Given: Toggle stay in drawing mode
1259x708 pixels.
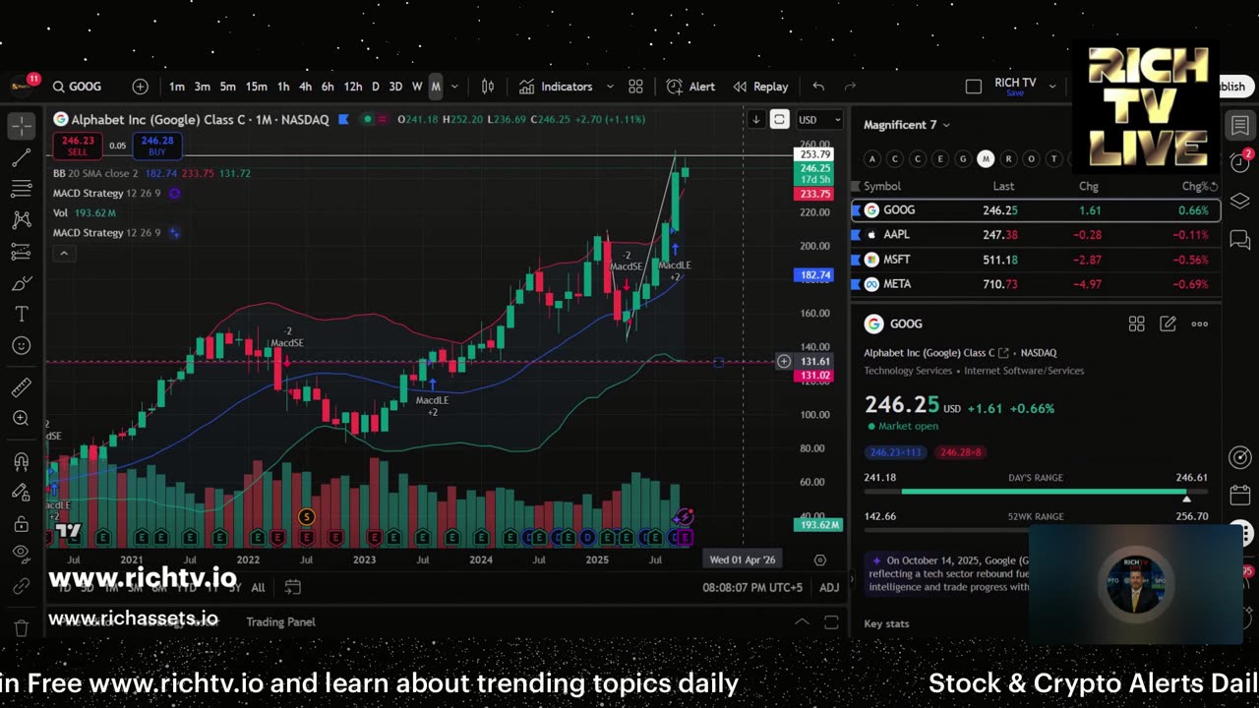Looking at the screenshot, I should (x=21, y=493).
